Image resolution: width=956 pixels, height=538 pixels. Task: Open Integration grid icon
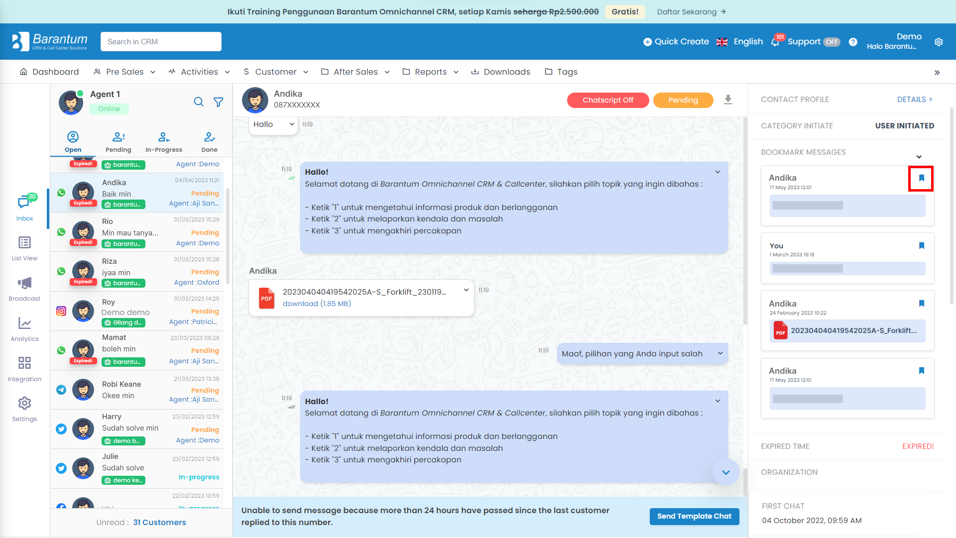click(x=24, y=363)
